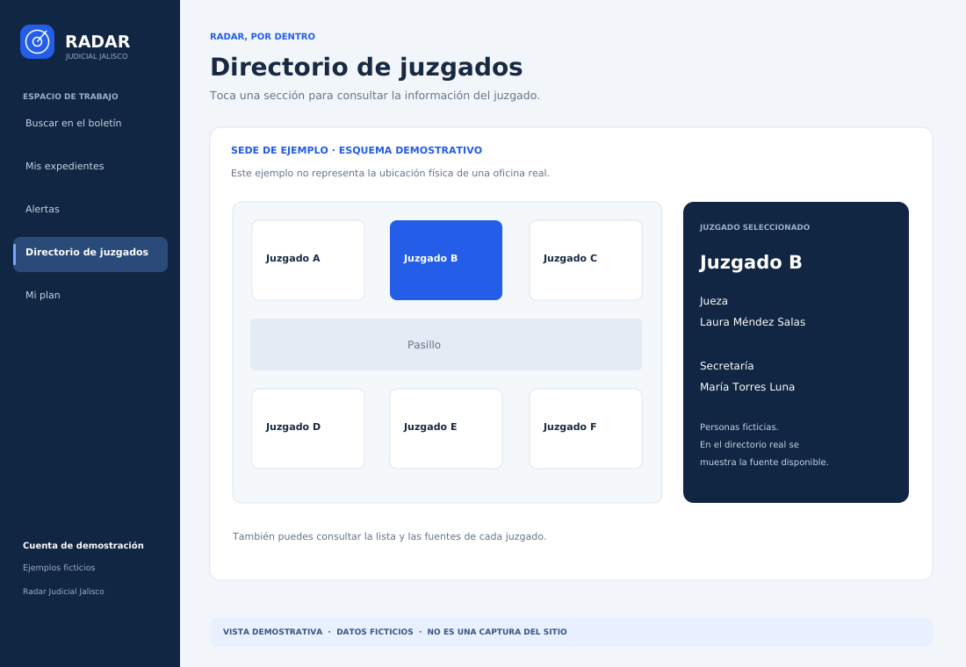Click the Pasillo area
This screenshot has width=966, height=667.
coord(446,344)
